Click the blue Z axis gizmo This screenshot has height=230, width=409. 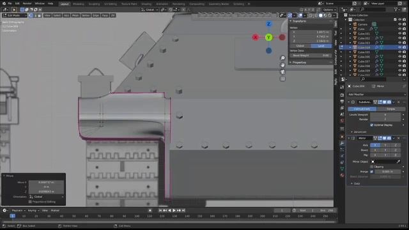268,24
